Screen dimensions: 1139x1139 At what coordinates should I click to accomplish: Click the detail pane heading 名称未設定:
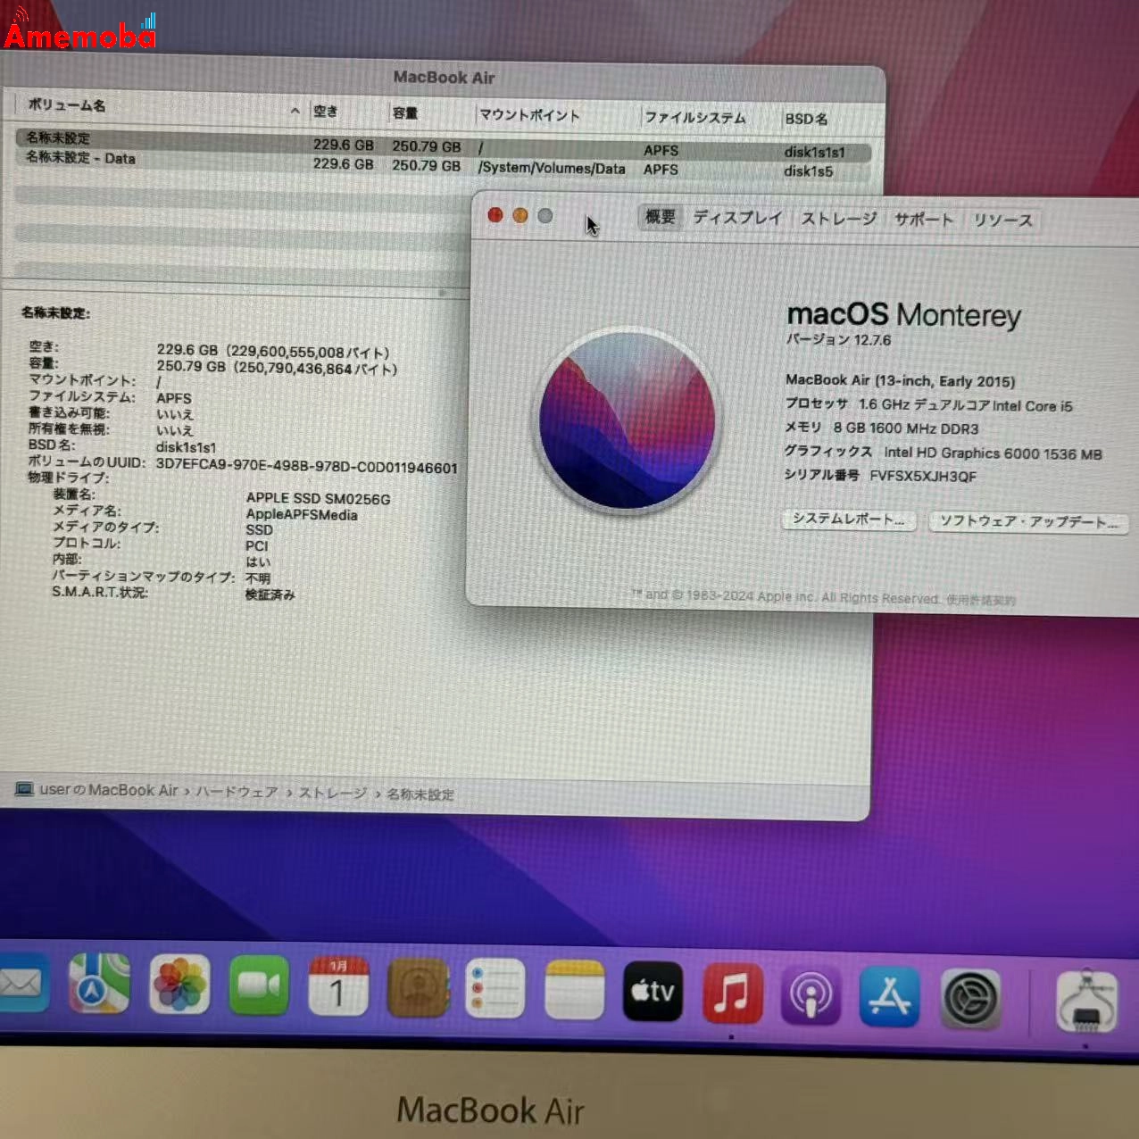click(56, 312)
